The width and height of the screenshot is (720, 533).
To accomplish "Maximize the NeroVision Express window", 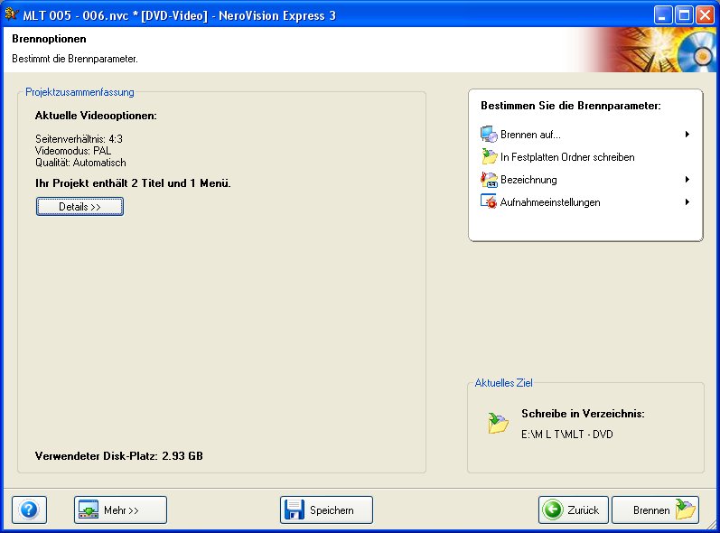I will 684,14.
